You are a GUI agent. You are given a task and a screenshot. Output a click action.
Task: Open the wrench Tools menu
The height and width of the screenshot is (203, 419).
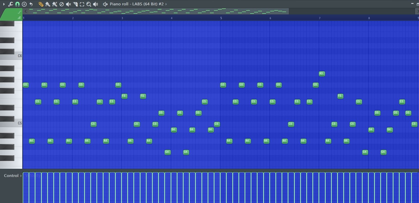(10, 4)
